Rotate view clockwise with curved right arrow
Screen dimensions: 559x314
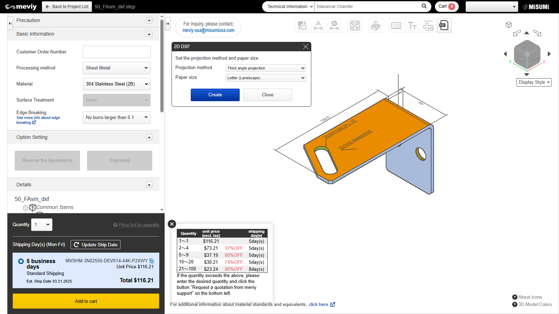click(x=537, y=33)
